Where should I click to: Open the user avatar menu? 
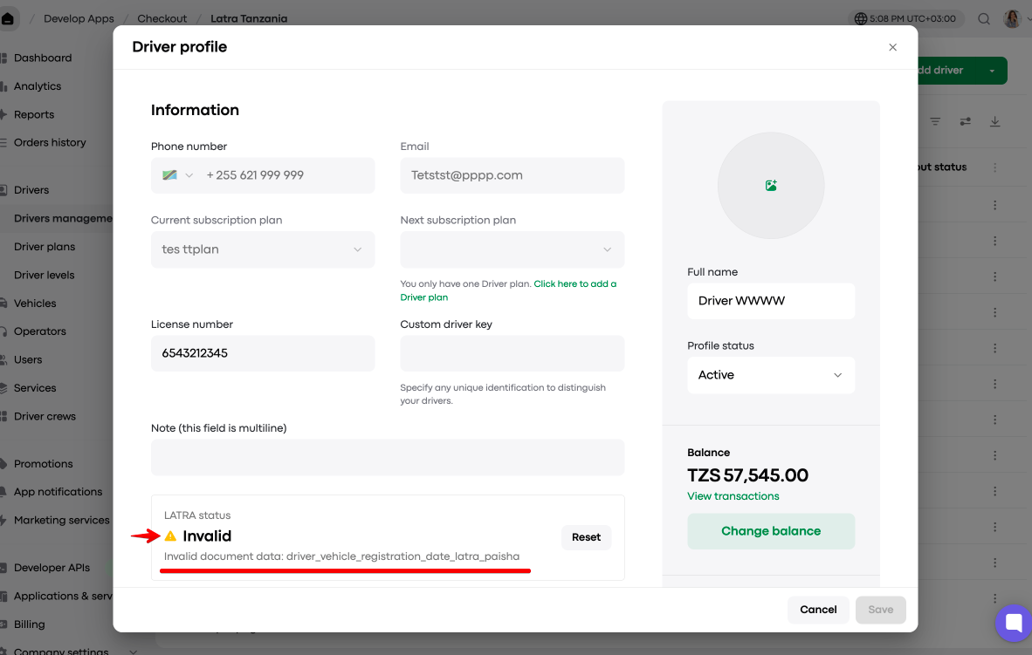(1012, 18)
